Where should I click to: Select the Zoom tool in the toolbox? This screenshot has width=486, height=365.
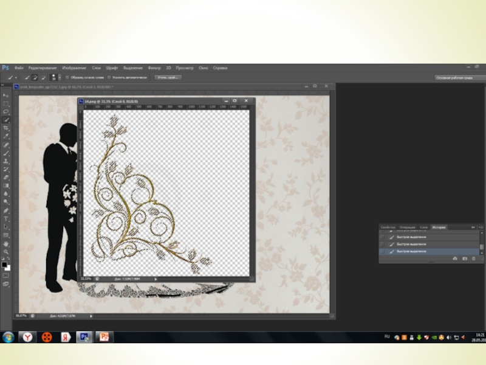tap(6, 251)
